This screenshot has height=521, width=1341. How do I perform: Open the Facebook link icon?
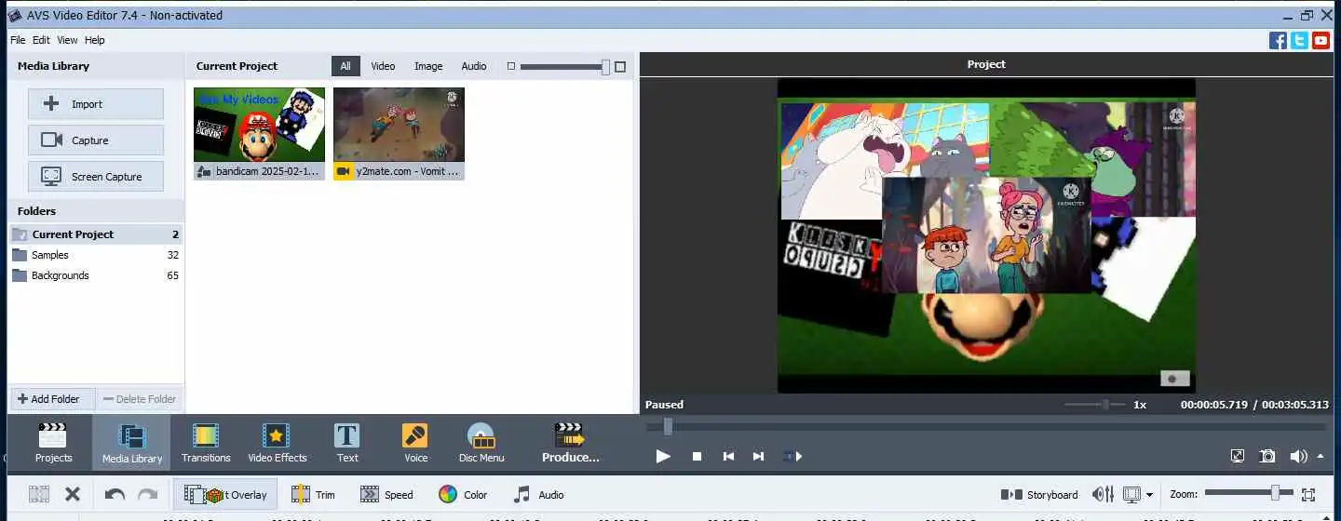1278,40
